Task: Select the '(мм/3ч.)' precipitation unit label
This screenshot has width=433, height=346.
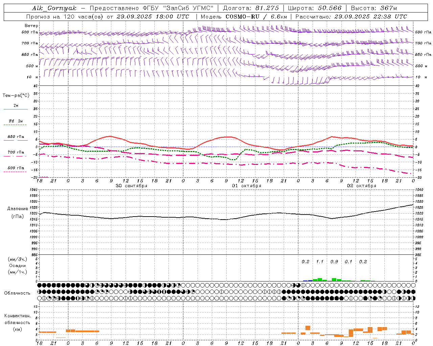Action: coord(18,259)
